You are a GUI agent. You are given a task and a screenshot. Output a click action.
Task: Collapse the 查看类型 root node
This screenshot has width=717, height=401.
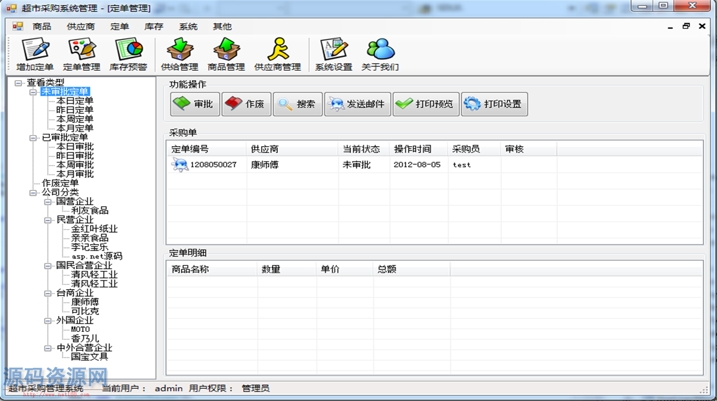[x=18, y=83]
